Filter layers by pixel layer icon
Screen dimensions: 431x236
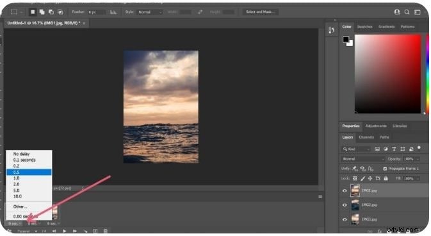(x=377, y=149)
